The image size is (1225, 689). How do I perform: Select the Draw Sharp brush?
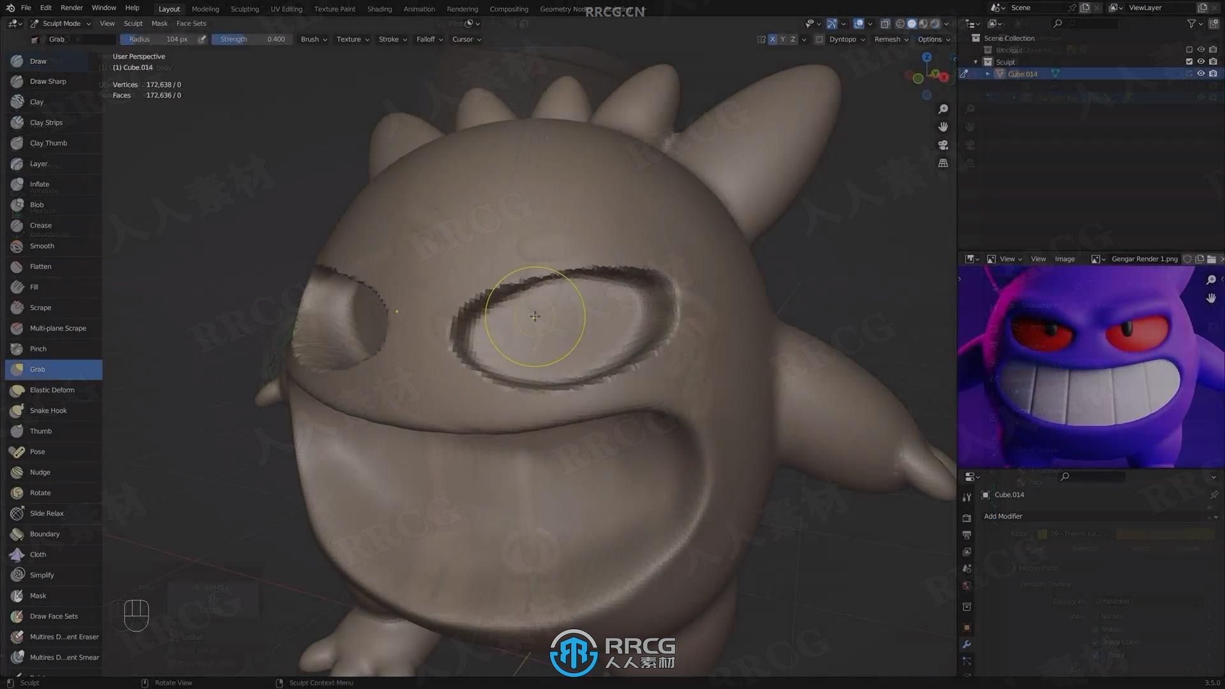pos(54,82)
